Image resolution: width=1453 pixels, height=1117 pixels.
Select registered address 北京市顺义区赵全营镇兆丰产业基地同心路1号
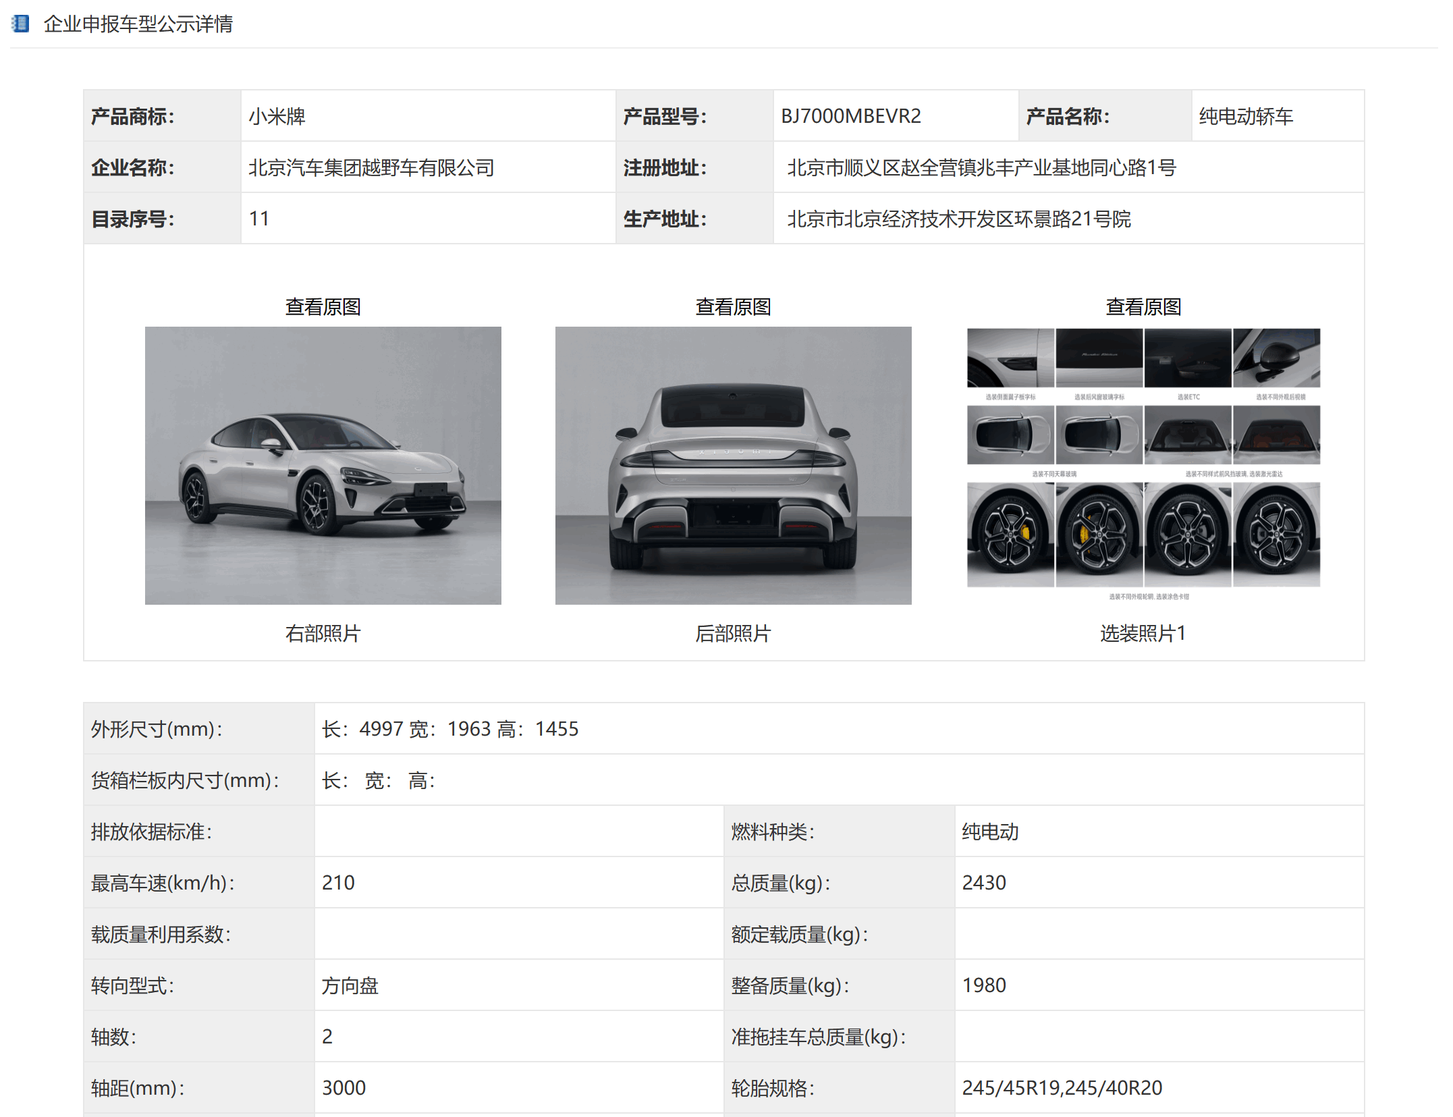point(982,167)
